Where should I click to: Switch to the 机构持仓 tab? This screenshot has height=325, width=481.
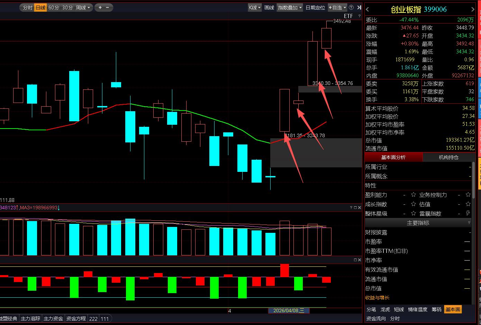tap(448, 157)
